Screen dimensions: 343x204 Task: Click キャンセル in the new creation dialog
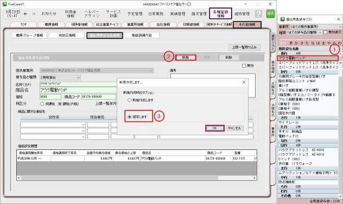coord(234,128)
